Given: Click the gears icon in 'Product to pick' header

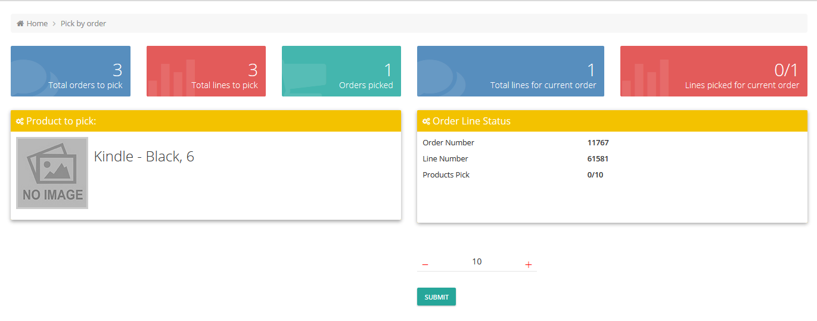Looking at the screenshot, I should click(x=20, y=121).
